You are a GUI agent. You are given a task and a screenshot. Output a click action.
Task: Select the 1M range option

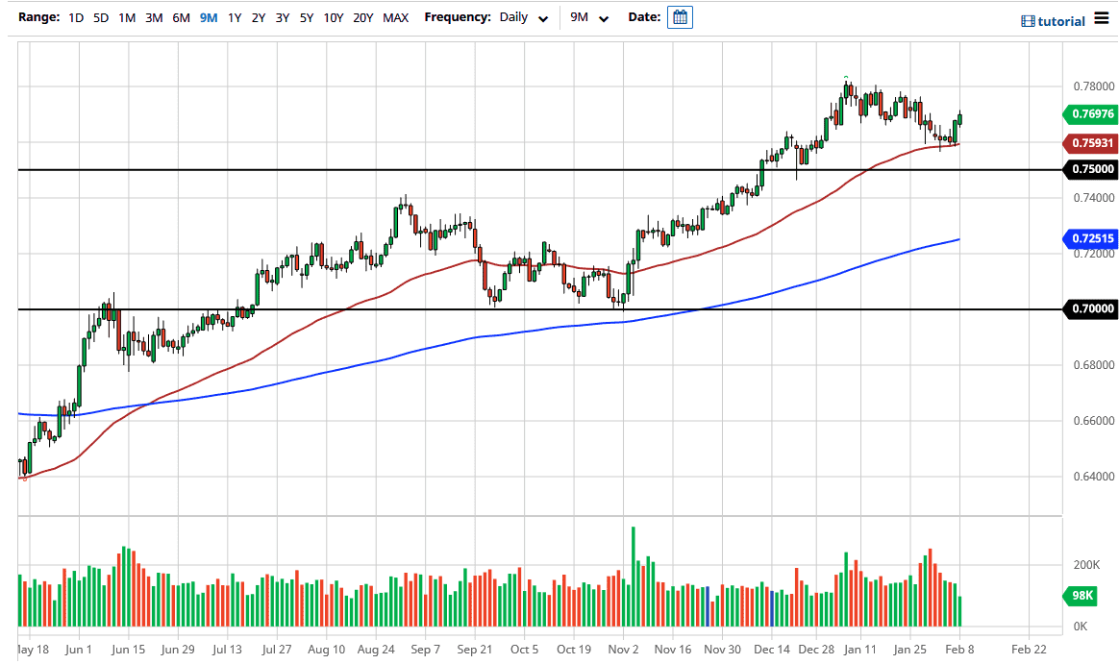coord(126,17)
